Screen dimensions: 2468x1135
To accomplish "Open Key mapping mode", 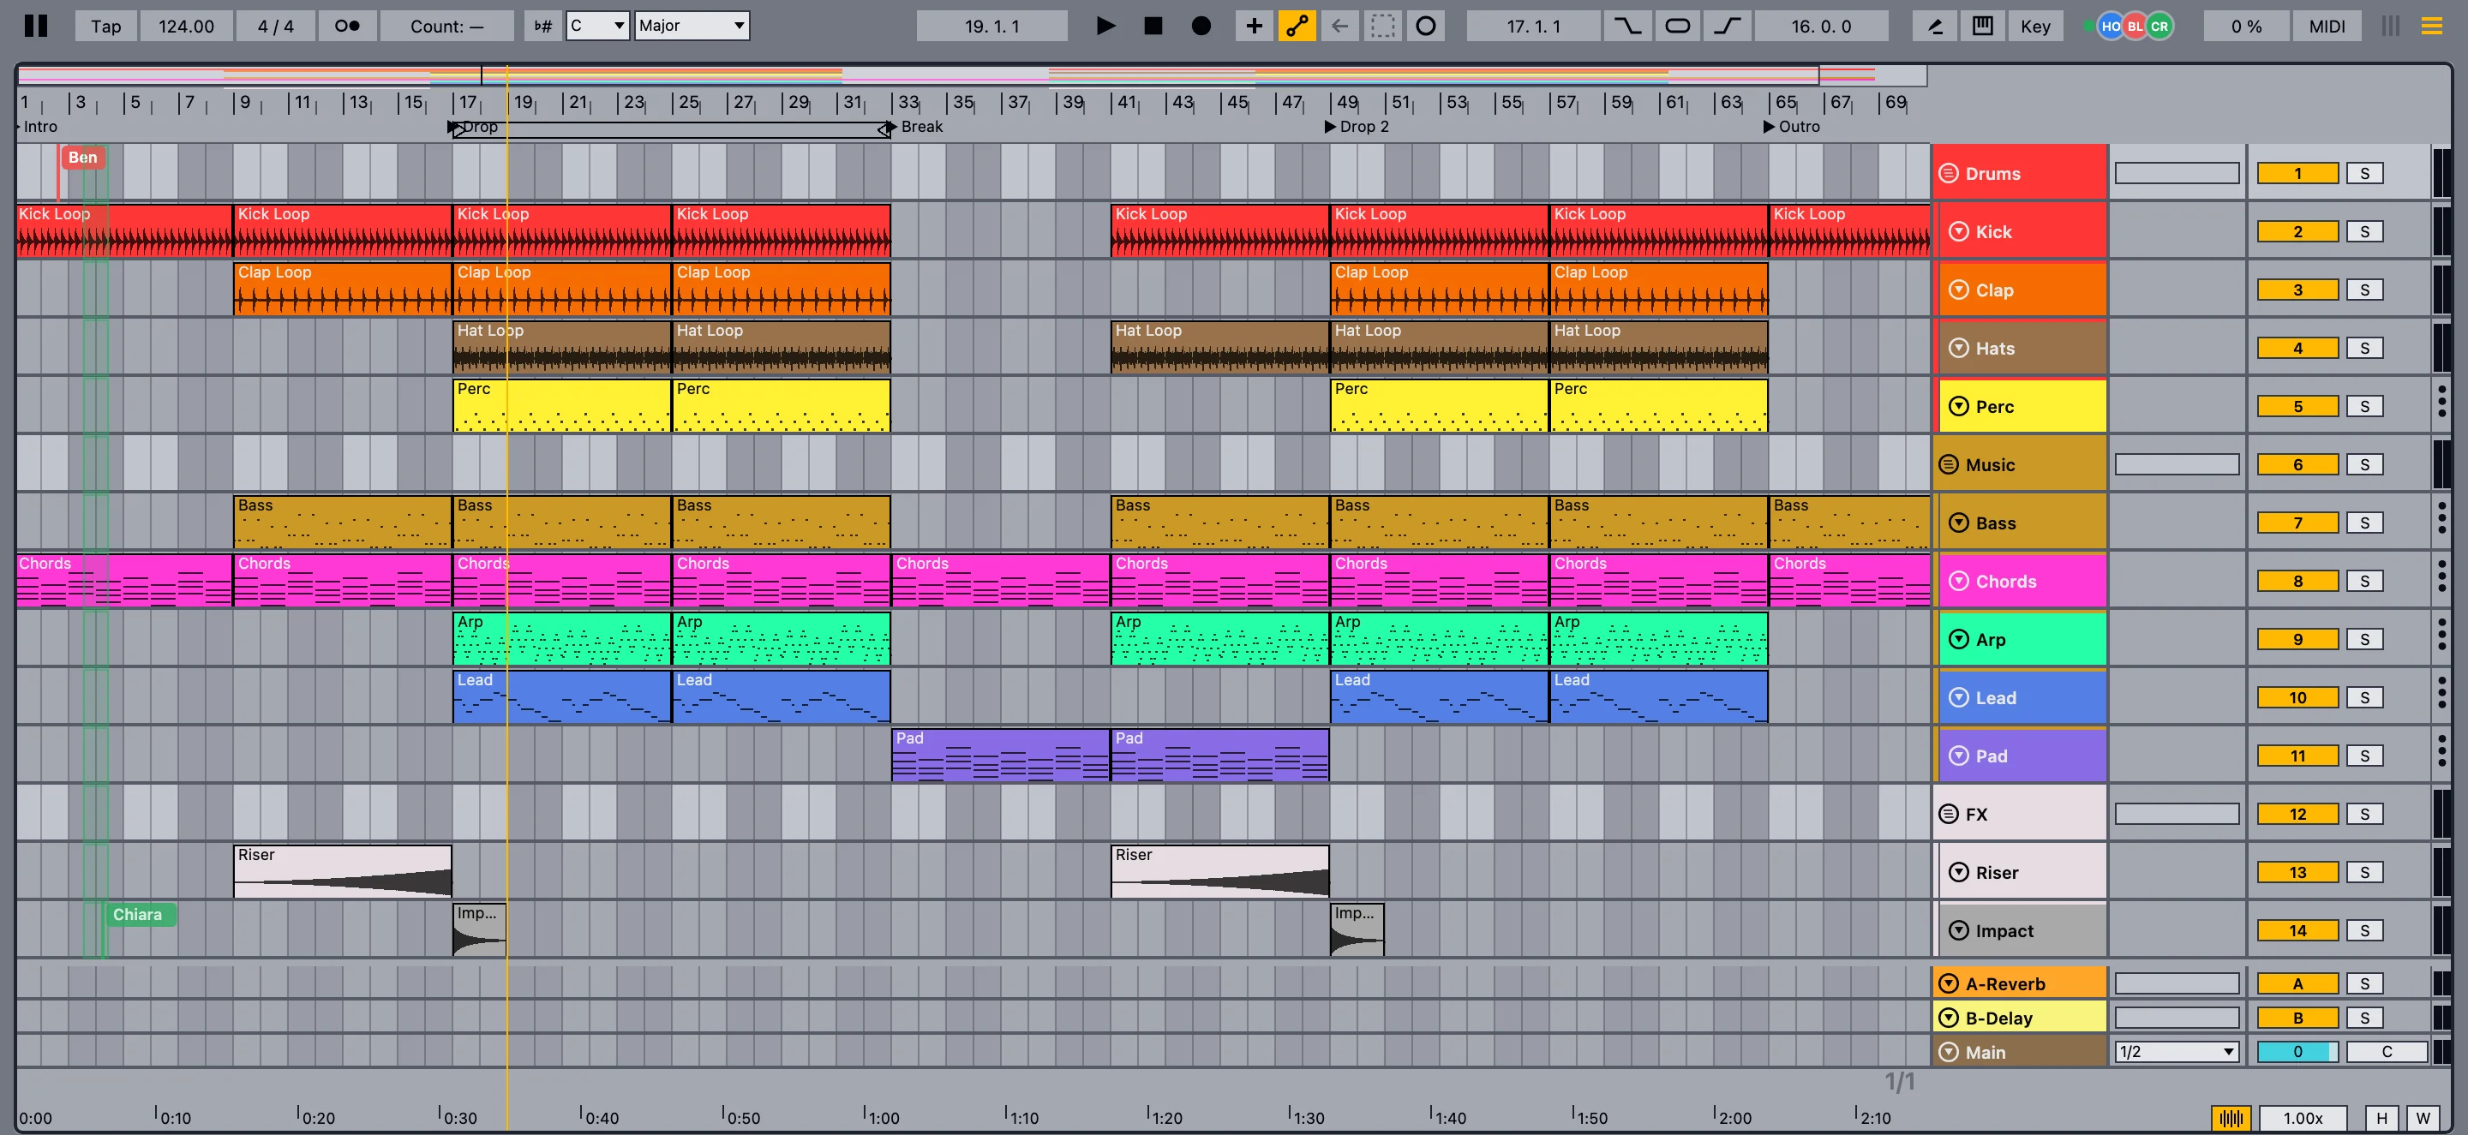I will pos(2036,26).
